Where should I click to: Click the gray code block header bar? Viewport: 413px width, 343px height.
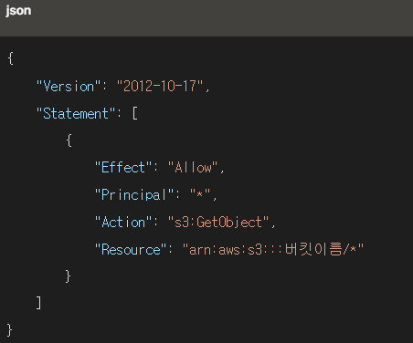click(x=206, y=18)
